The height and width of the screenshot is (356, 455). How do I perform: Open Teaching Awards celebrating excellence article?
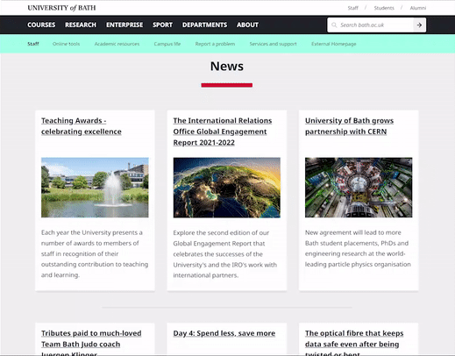click(x=82, y=126)
